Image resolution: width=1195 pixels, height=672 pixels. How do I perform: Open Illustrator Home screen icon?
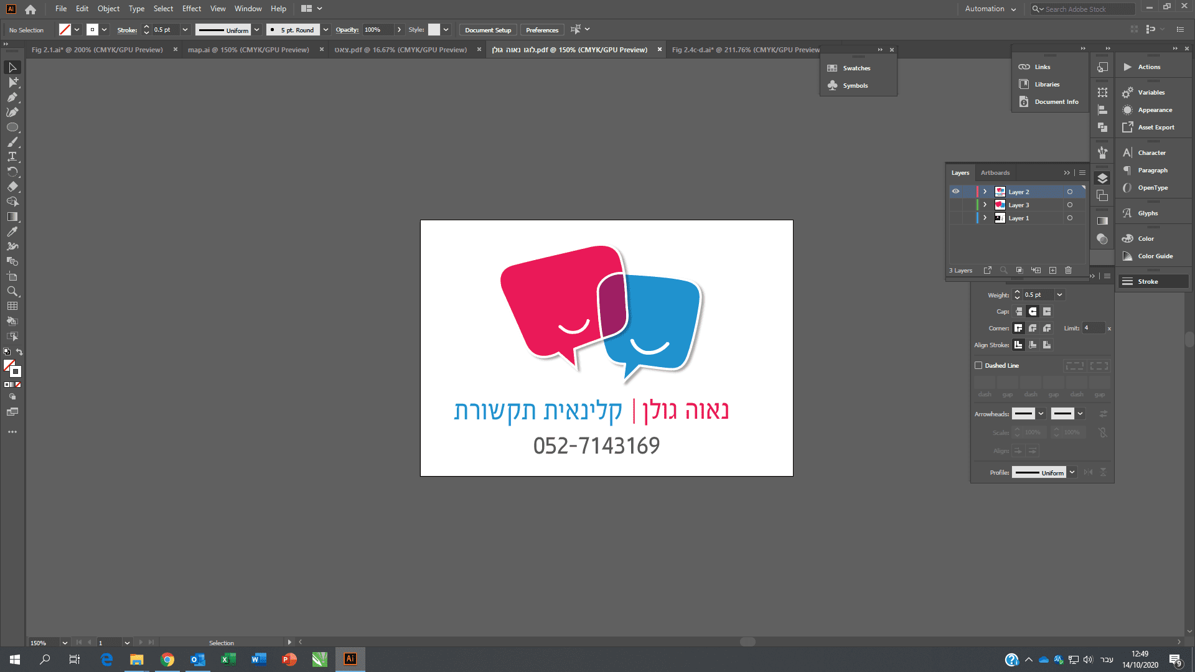click(x=30, y=9)
